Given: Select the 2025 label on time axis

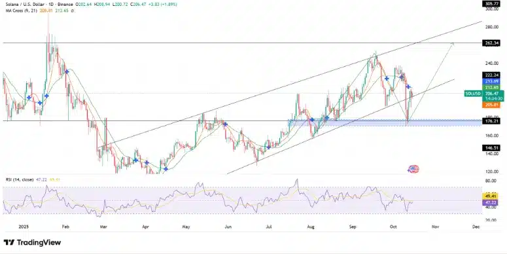Looking at the screenshot, I should click(24, 227).
